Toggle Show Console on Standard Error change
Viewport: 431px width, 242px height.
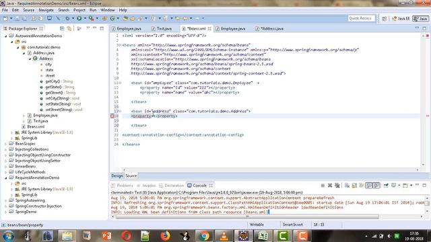[x=376, y=186]
